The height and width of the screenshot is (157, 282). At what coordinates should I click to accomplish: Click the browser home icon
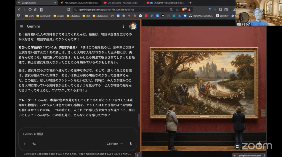[x=36, y=10]
